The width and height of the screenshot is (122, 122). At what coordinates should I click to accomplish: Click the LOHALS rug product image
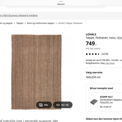tap(36, 72)
